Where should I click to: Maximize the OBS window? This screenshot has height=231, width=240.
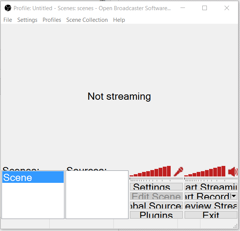[x=205, y=8]
